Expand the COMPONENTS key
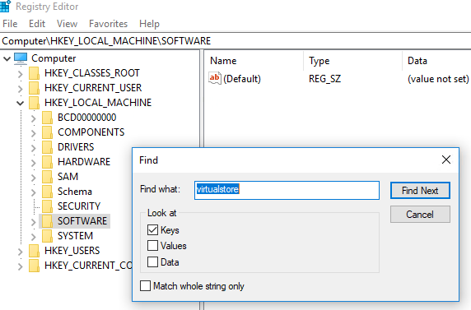Screen dimensions: 471x310 pos(33,133)
